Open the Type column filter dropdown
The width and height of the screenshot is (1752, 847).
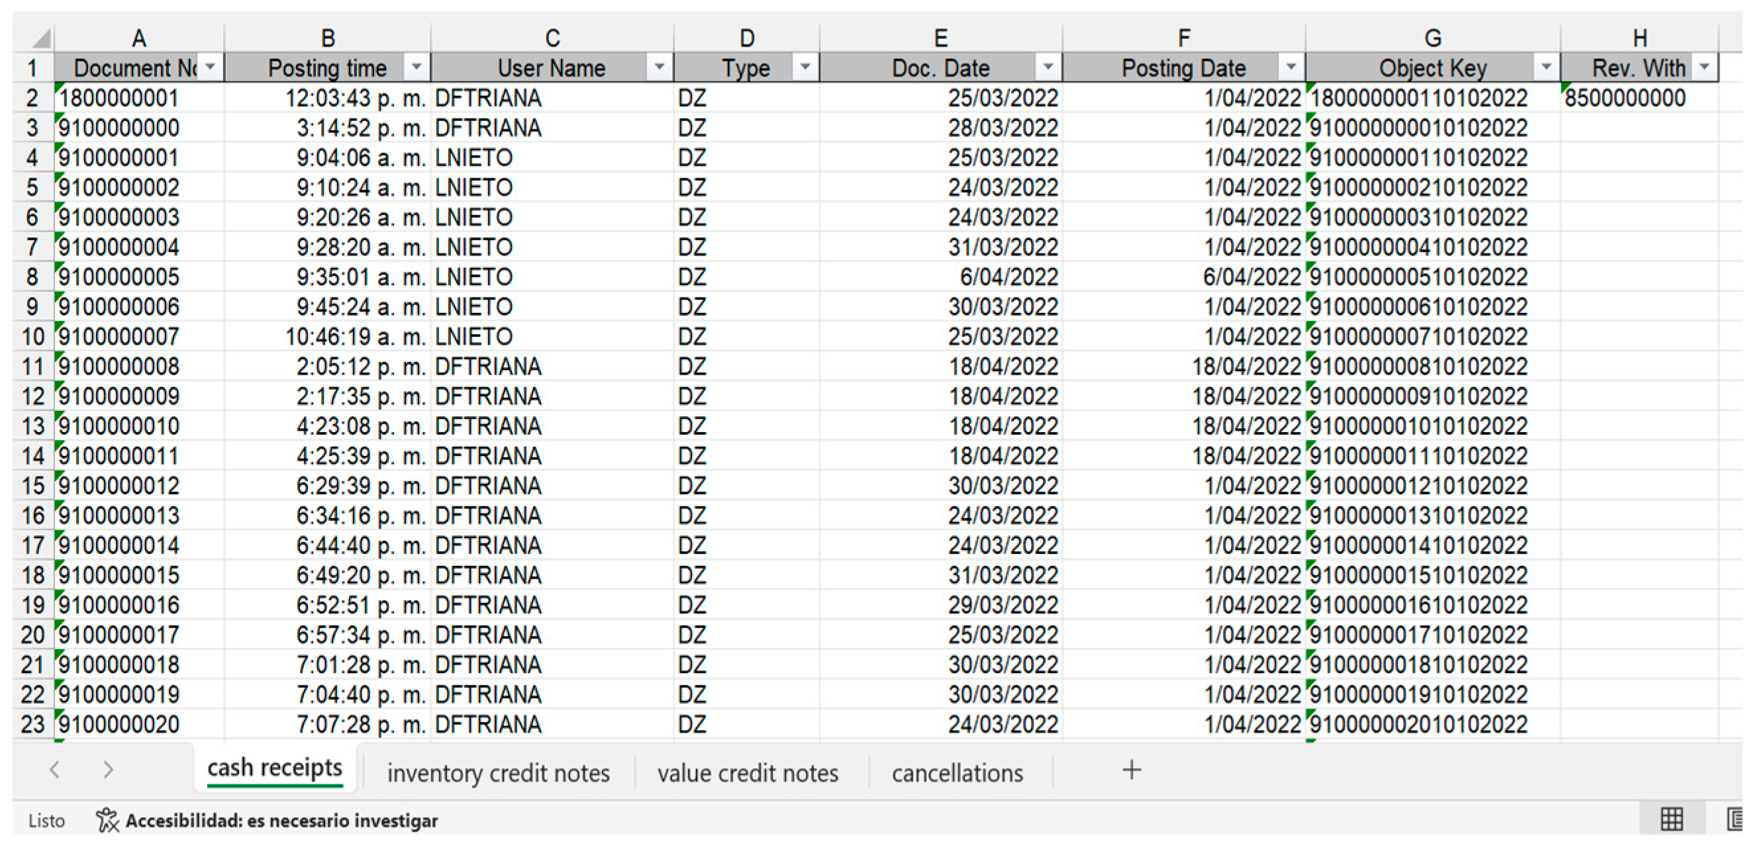pos(804,67)
